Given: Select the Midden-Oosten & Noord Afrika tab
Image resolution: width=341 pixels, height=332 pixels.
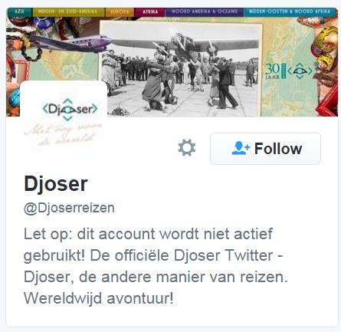Looking at the screenshot, I should pyautogui.click(x=290, y=12).
